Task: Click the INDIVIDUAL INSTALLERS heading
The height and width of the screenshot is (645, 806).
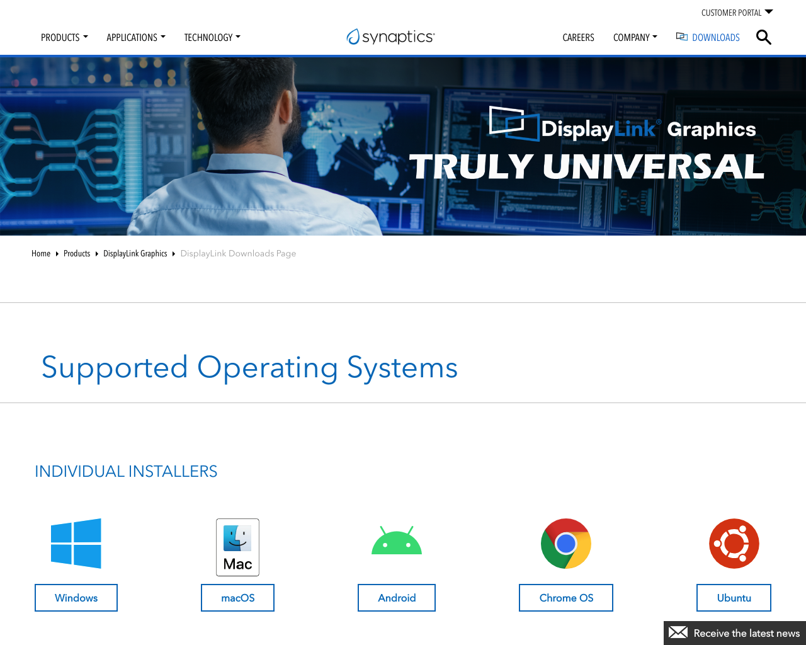Action: [126, 471]
